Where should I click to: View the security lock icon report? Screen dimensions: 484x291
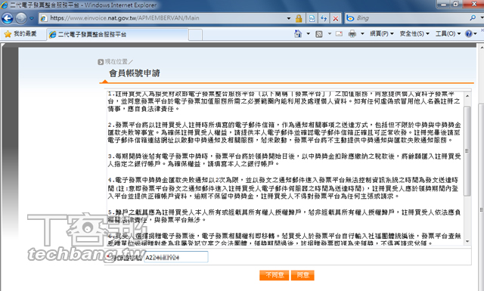point(299,18)
